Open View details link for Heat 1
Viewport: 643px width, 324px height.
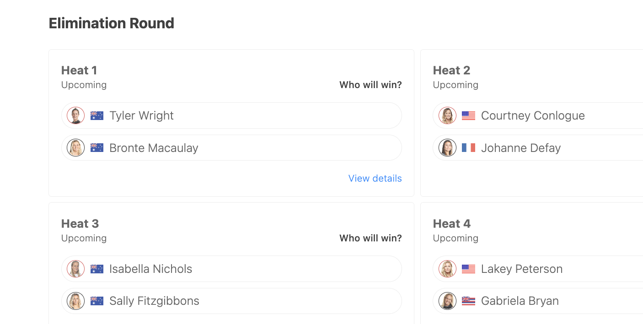[375, 178]
